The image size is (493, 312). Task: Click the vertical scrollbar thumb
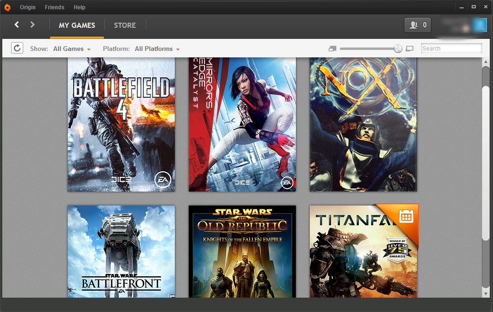click(486, 163)
